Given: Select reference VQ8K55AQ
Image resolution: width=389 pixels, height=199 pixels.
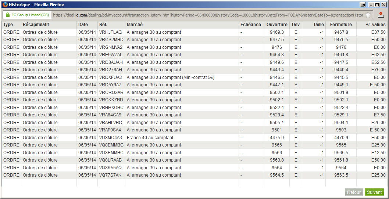Looking at the screenshot, I should [110, 168].
